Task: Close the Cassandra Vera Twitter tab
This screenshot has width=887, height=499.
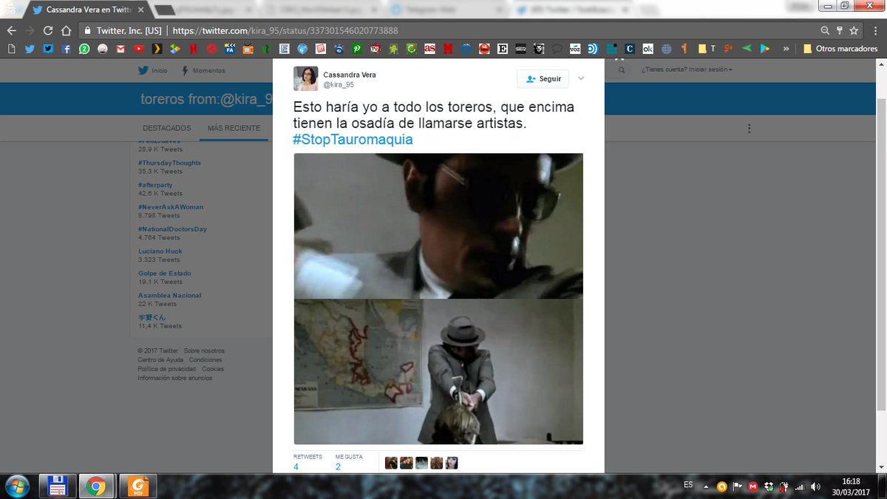Action: [141, 10]
